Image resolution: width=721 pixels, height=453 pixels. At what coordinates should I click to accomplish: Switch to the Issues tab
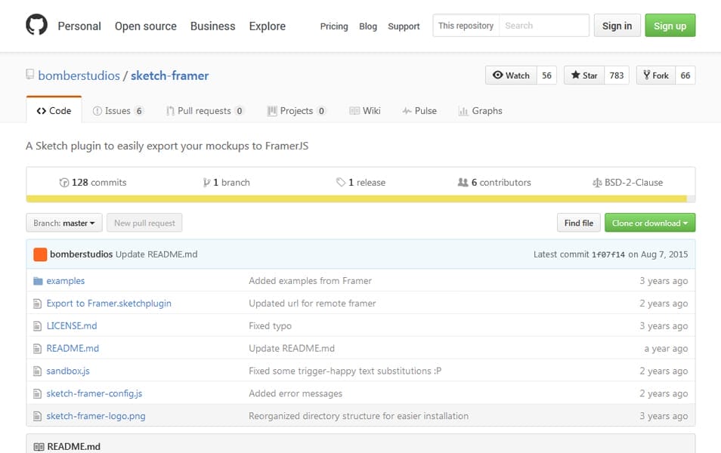[x=117, y=111]
